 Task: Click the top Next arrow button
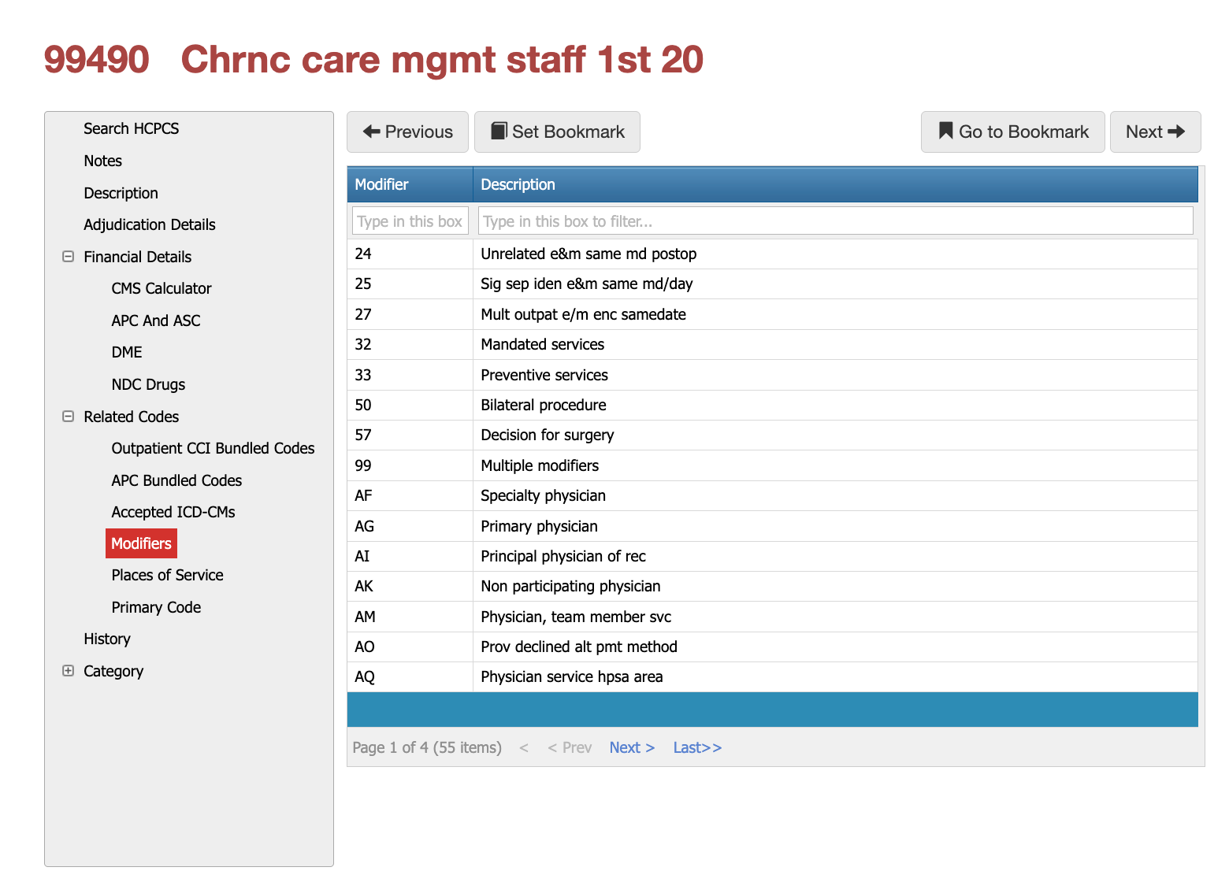[x=1155, y=132]
